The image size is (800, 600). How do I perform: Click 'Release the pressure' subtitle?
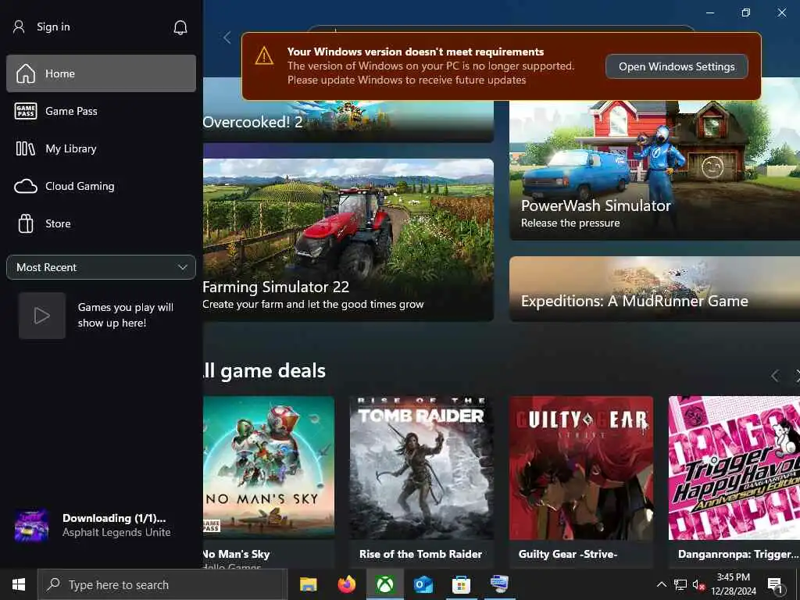click(570, 223)
